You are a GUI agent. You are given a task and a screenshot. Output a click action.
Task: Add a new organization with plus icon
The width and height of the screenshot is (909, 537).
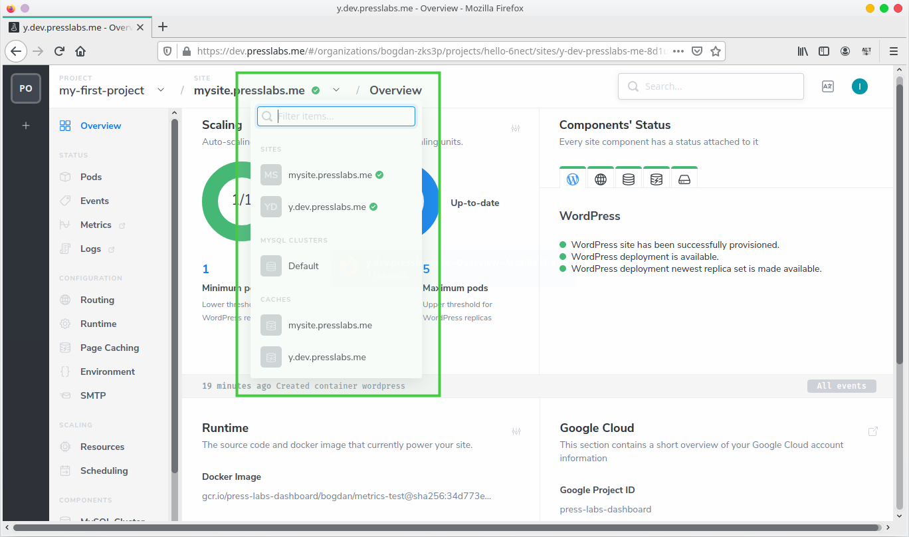[26, 125]
